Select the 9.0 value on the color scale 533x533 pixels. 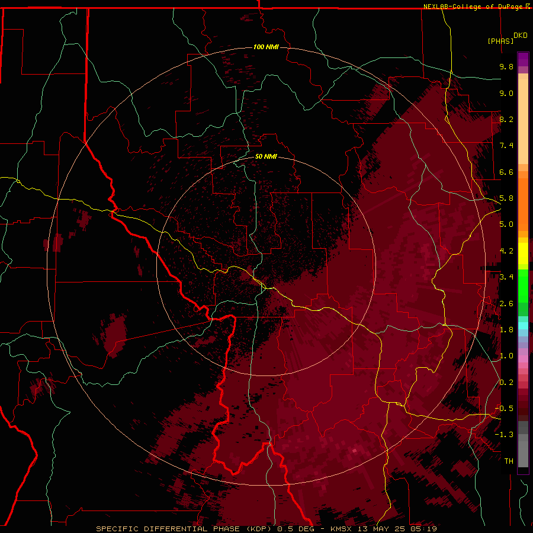coord(506,93)
